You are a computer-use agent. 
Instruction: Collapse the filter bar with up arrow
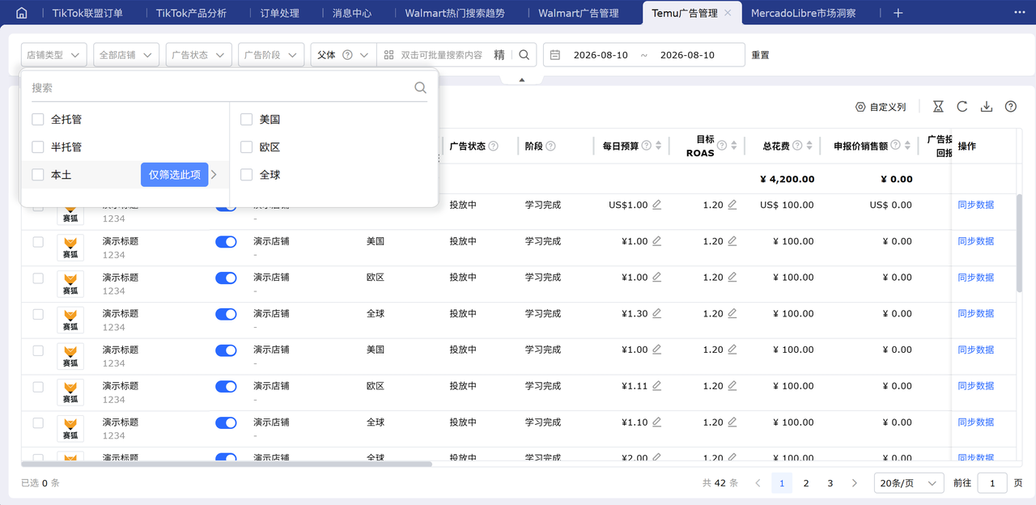coord(521,79)
